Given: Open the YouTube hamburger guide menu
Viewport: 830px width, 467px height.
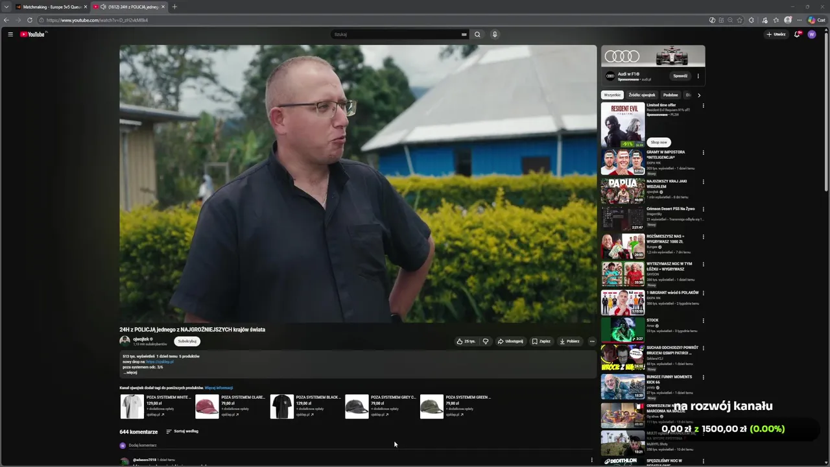Looking at the screenshot, I should 10,34.
